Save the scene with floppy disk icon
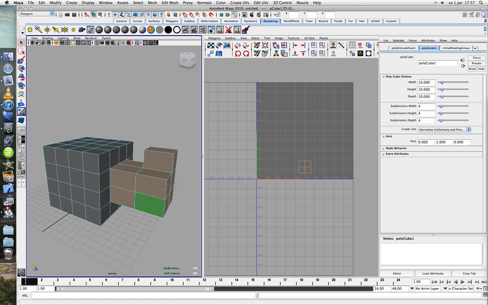Viewport: 488px width, 305px height. 74,15
